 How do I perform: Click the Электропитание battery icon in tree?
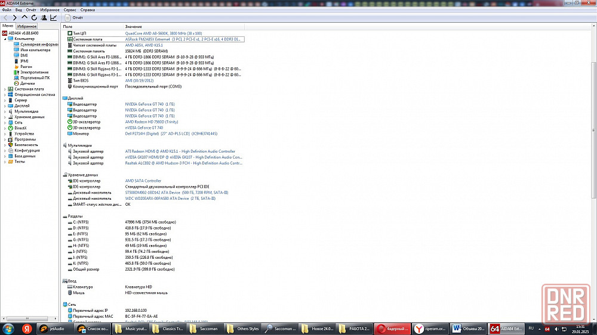pyautogui.click(x=16, y=72)
